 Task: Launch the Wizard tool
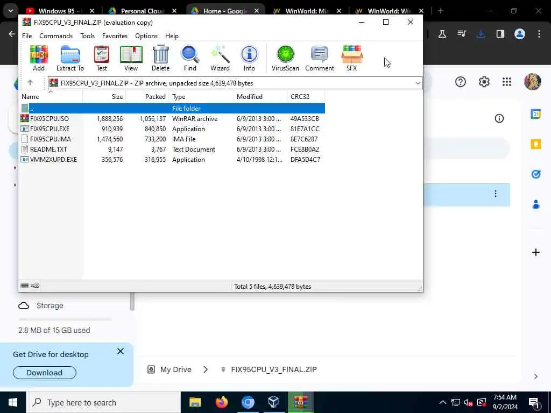(x=220, y=58)
